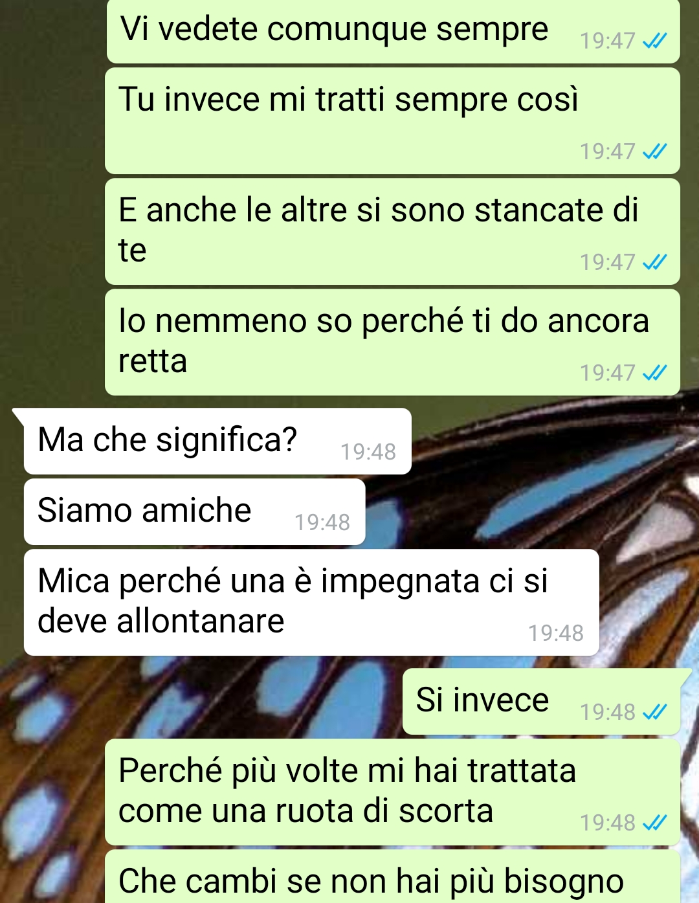Tap the timestamp on 'deve allontanare' message
Viewport: 699px width, 903px height.
(x=556, y=633)
